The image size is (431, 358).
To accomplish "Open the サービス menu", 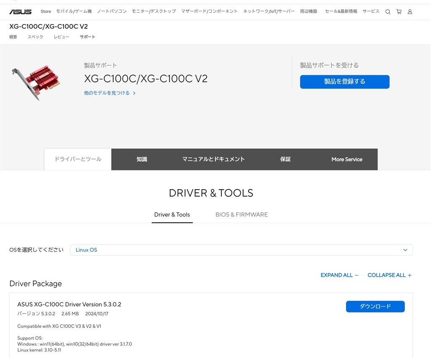I will coord(371,11).
